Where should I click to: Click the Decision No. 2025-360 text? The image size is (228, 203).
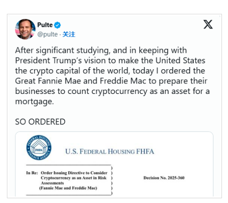[164, 178]
